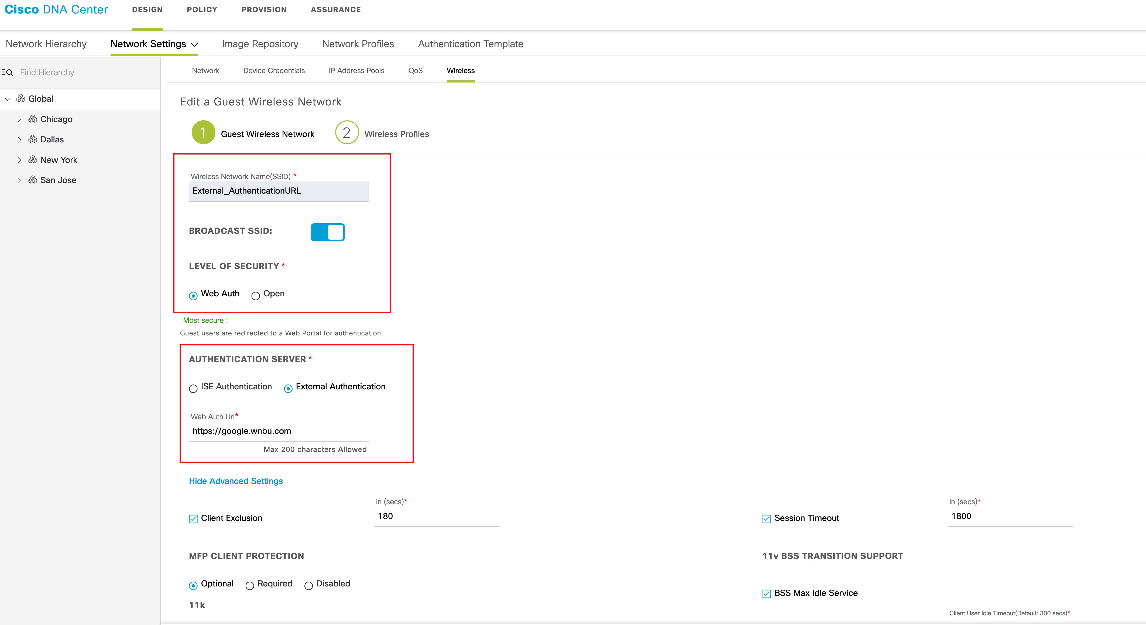This screenshot has width=1146, height=625.
Task: Click the Cisco DNA Center logo
Action: 56,9
